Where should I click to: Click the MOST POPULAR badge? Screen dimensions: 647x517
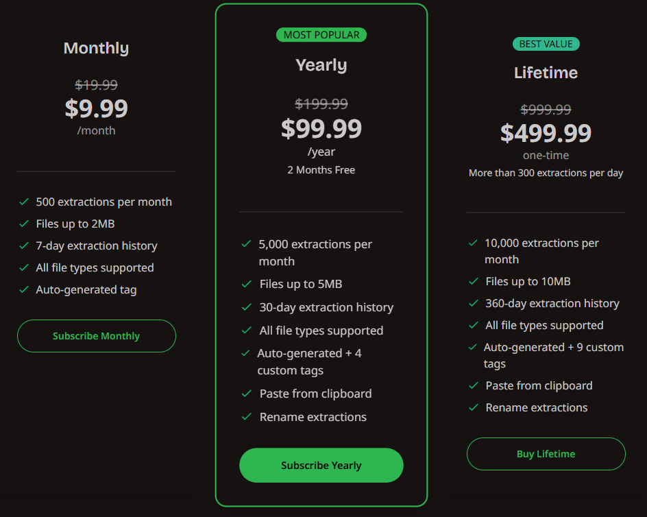click(x=321, y=35)
